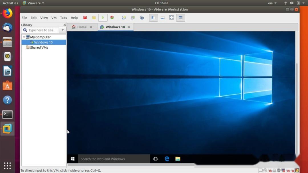The width and height of the screenshot is (308, 173).
Task: Open the View menu
Action: click(44, 18)
